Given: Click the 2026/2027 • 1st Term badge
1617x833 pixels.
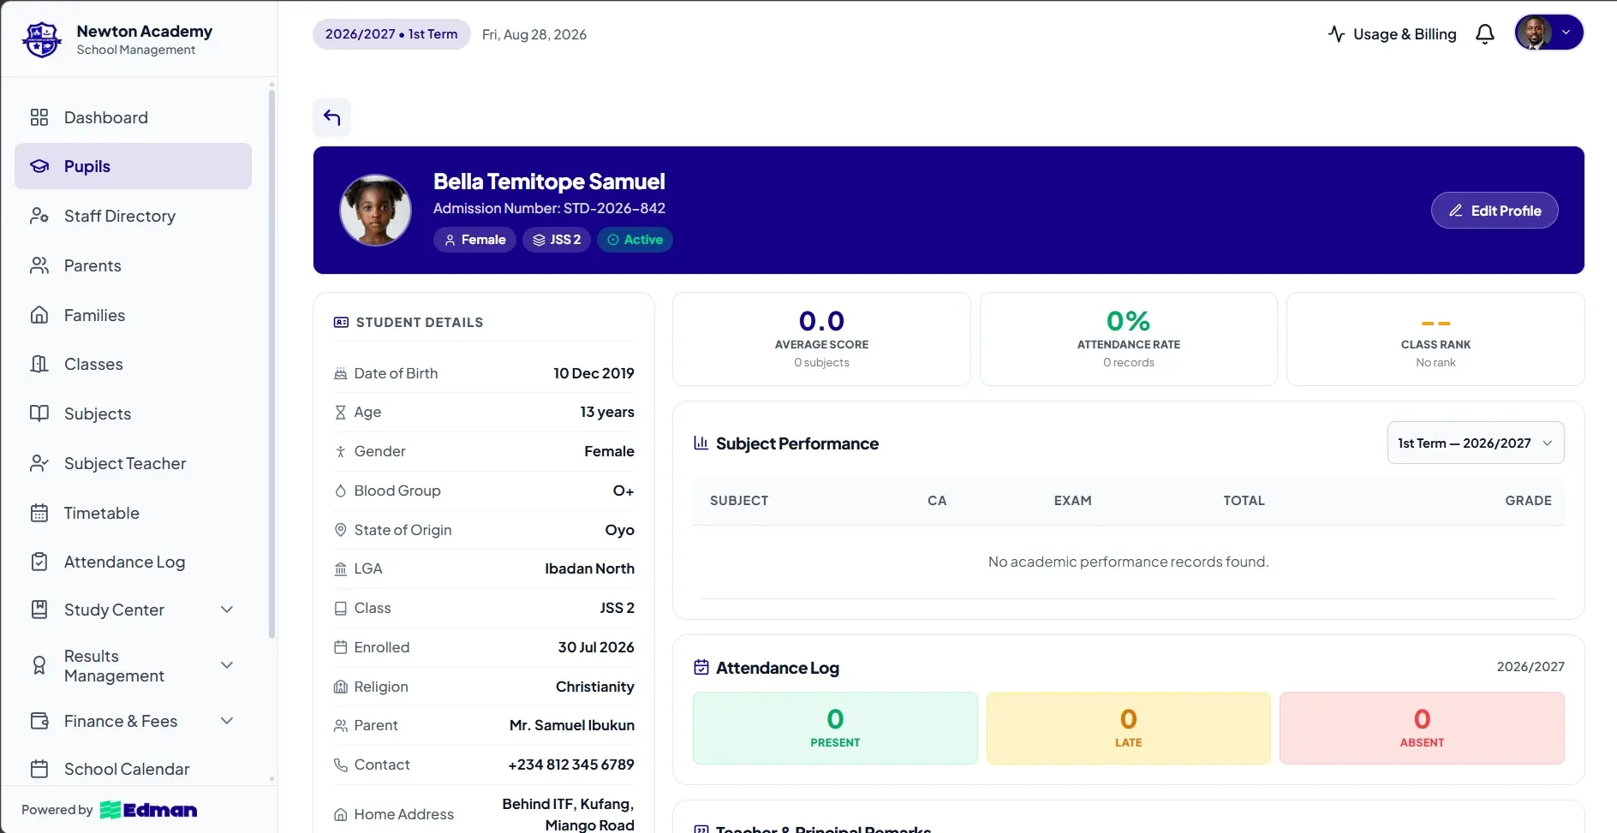Looking at the screenshot, I should point(391,34).
